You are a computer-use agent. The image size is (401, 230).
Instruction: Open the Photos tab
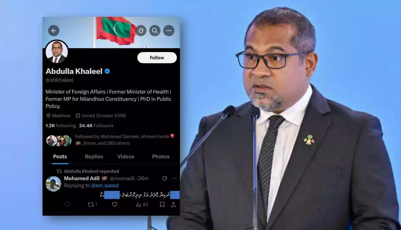[161, 156]
